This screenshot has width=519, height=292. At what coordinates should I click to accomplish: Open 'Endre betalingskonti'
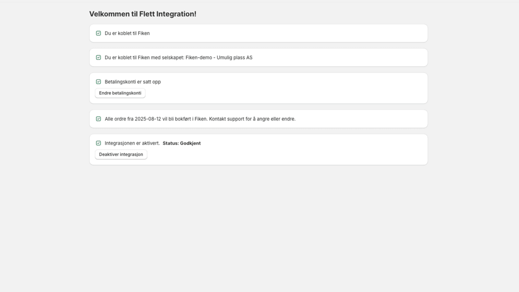[x=120, y=93]
